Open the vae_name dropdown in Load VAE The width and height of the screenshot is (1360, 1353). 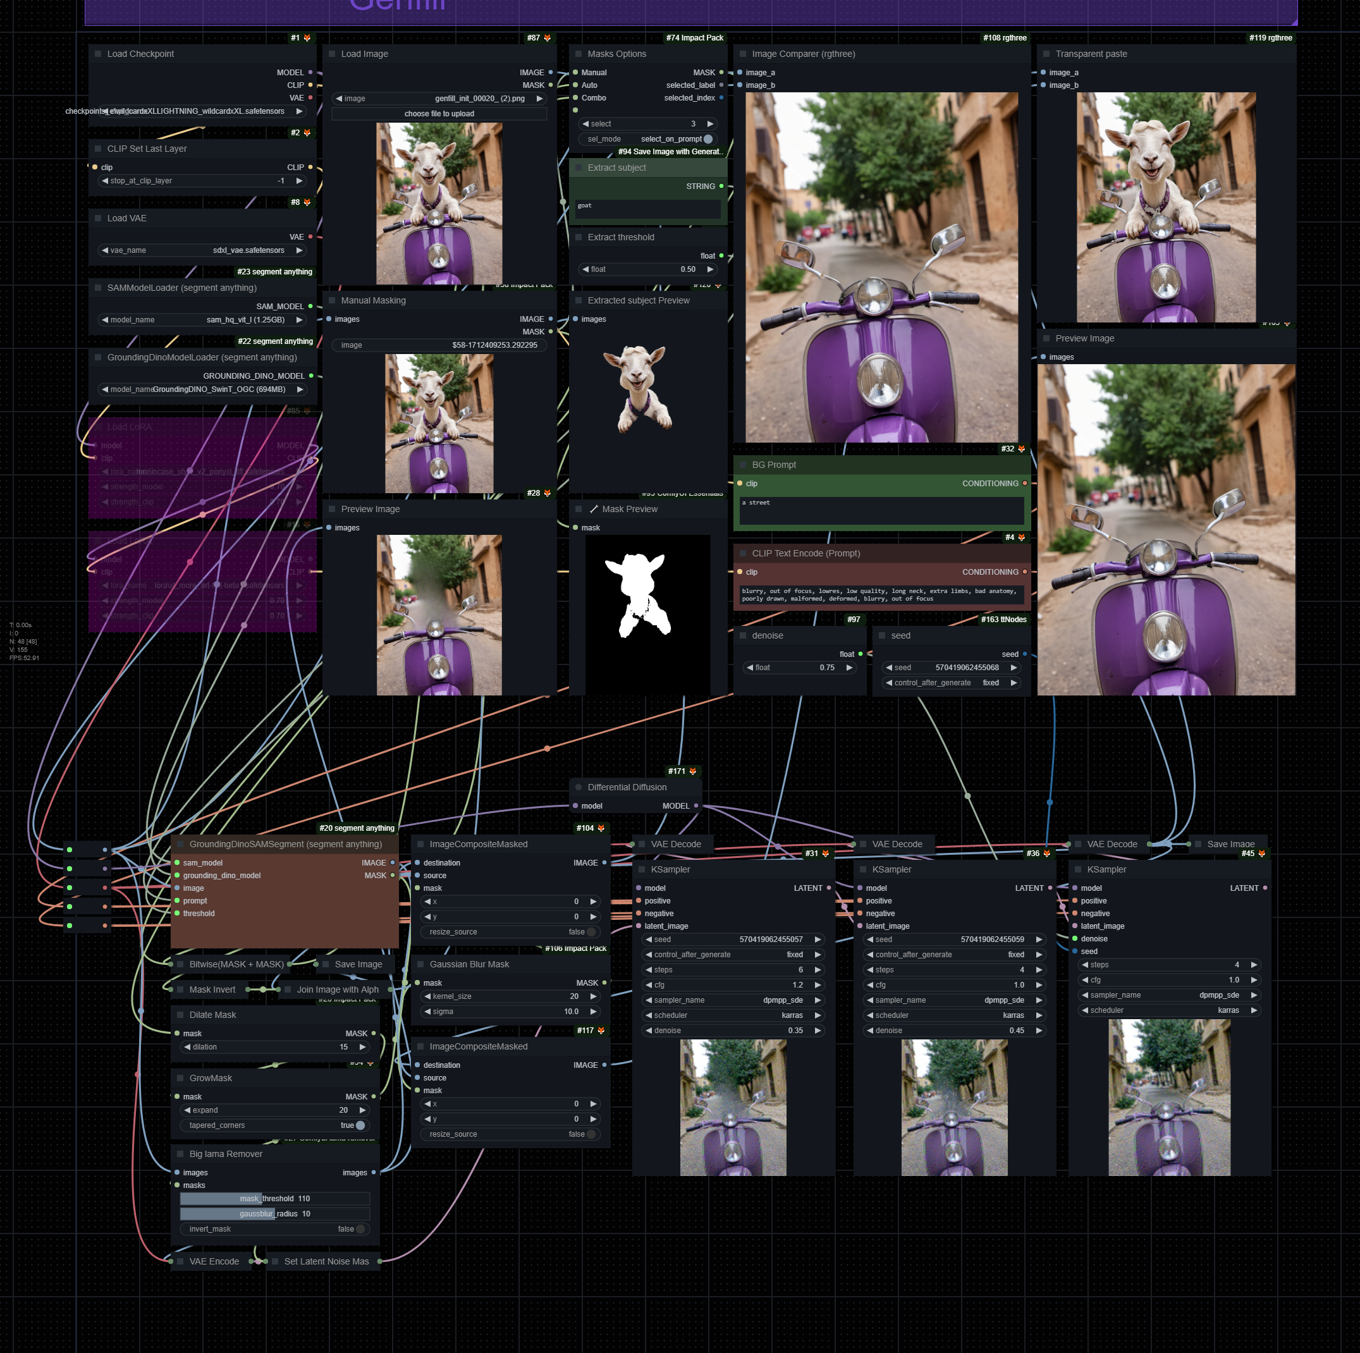click(204, 250)
